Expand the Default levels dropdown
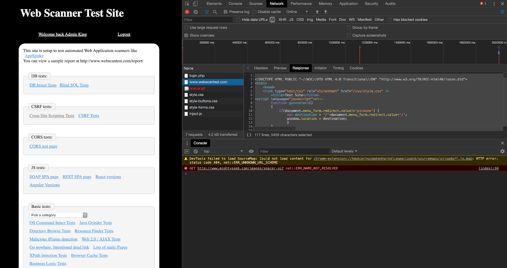 (x=344, y=151)
